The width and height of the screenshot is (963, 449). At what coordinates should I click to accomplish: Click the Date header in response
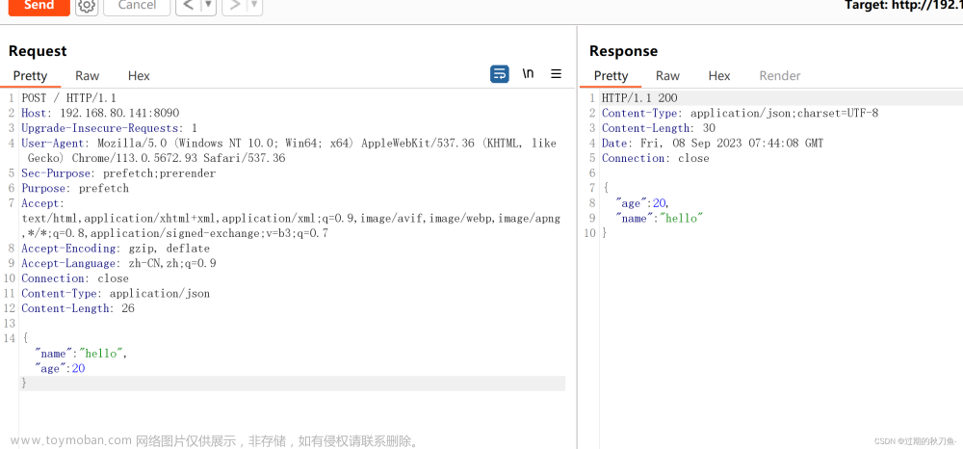coord(713,144)
